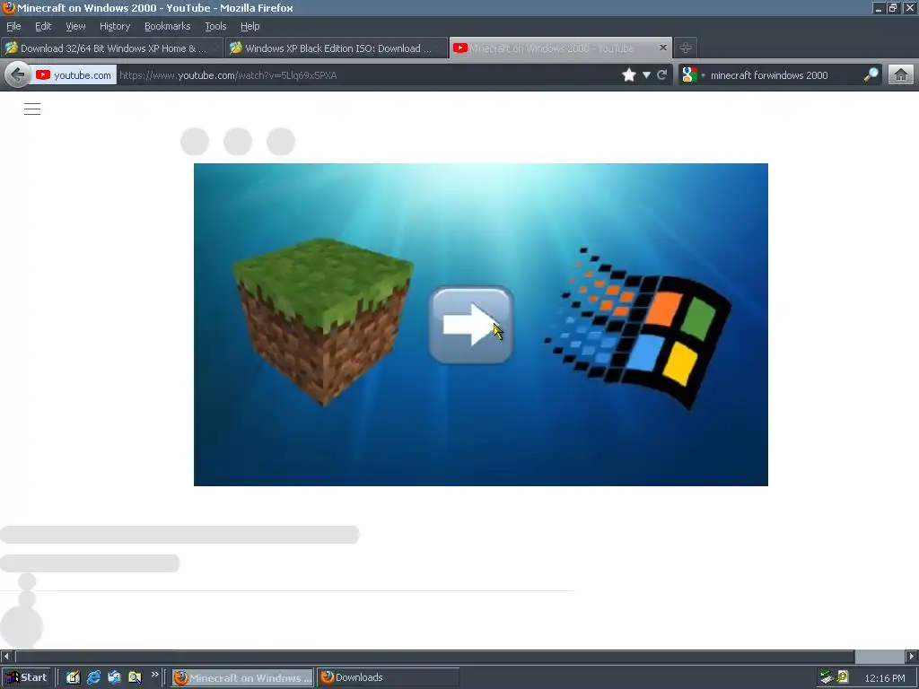This screenshot has height=689, width=919.
Task: Restore down the Firefox window
Action: pos(893,8)
